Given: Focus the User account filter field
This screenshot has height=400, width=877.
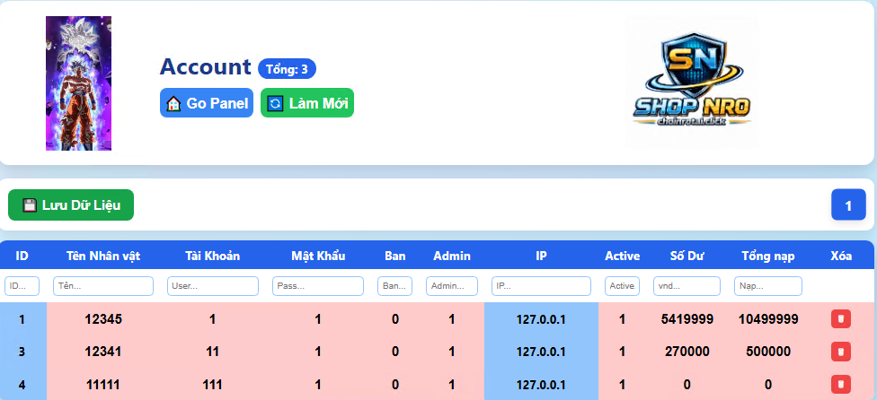Looking at the screenshot, I should (213, 286).
